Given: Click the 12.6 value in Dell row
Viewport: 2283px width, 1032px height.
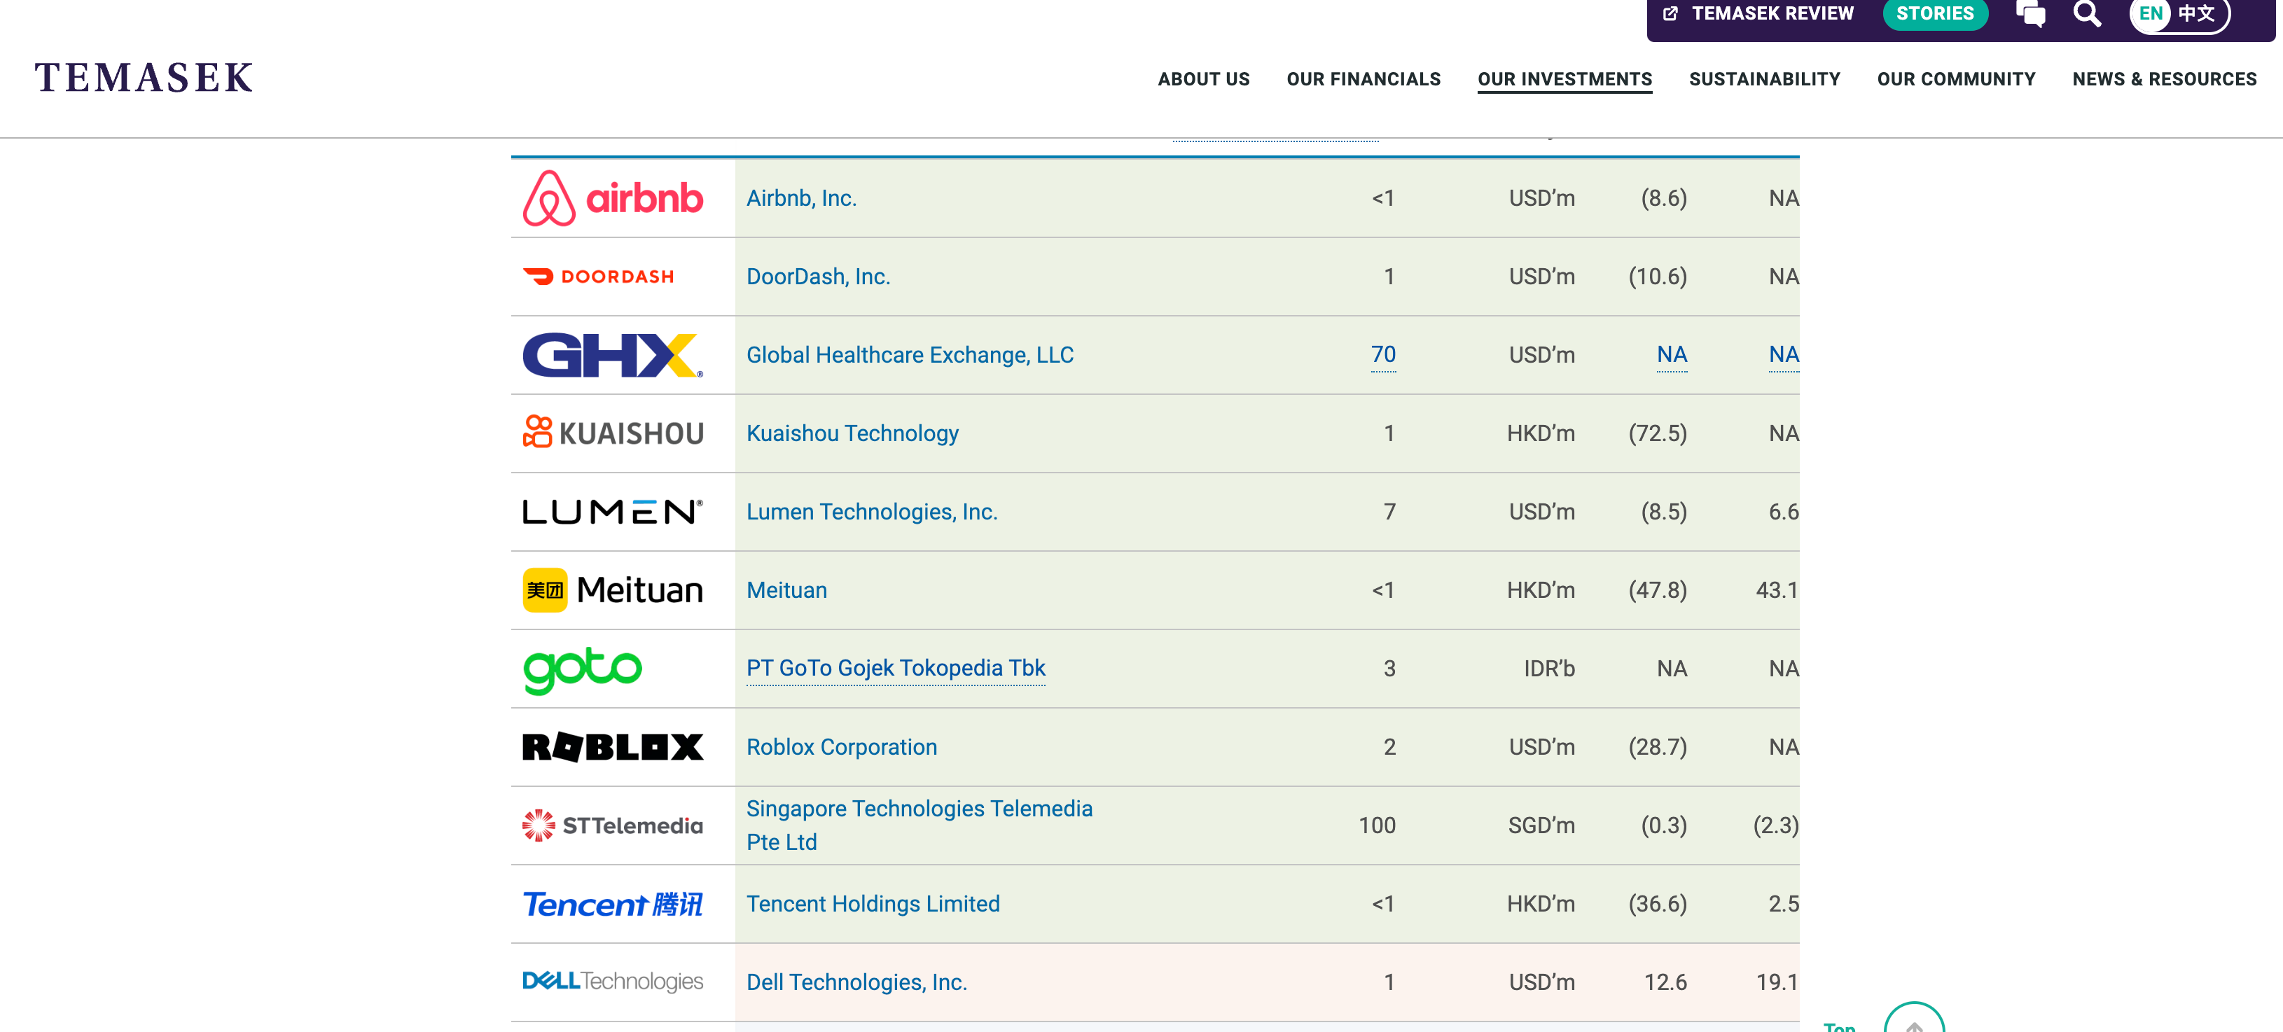Looking at the screenshot, I should click(x=1665, y=982).
